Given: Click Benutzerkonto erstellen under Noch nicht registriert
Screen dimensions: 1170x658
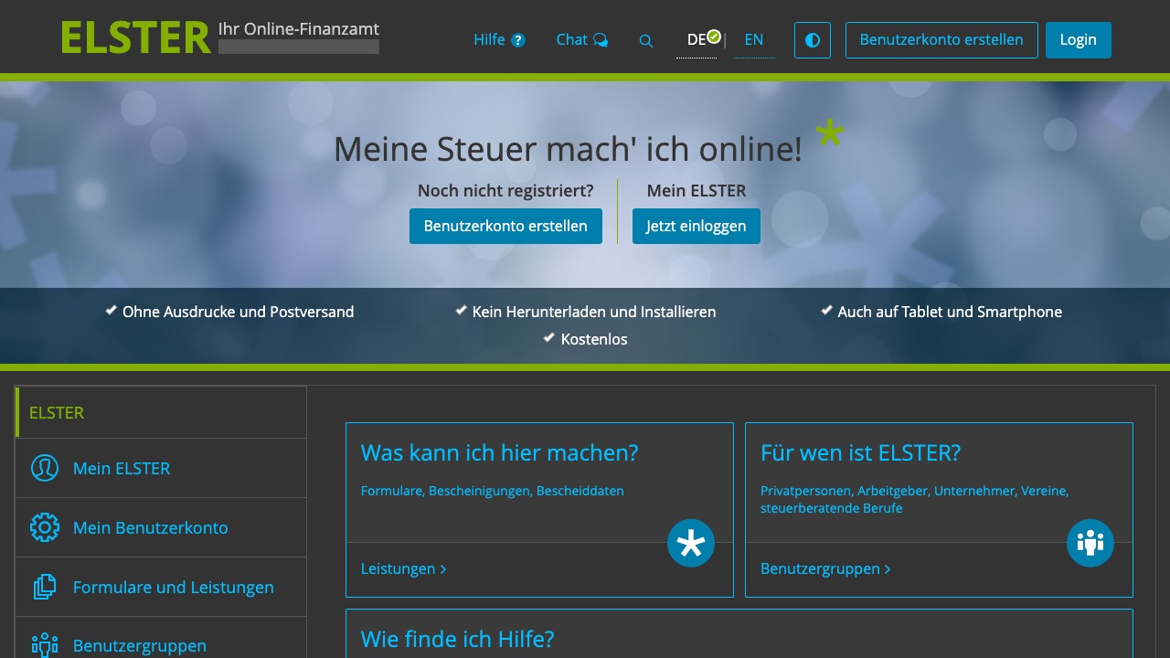Looking at the screenshot, I should pos(505,226).
